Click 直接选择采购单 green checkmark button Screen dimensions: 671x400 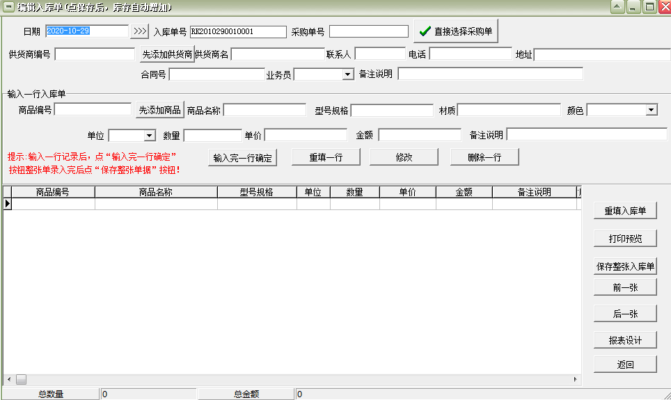coord(456,31)
